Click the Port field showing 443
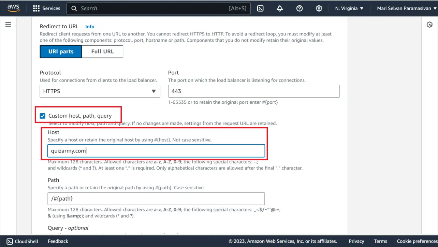This screenshot has height=247, width=438. pyautogui.click(x=254, y=91)
